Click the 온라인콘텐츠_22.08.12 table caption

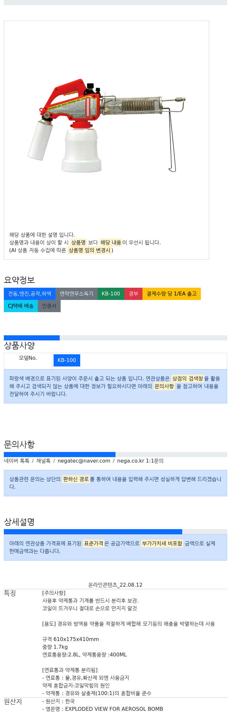pos(116,585)
